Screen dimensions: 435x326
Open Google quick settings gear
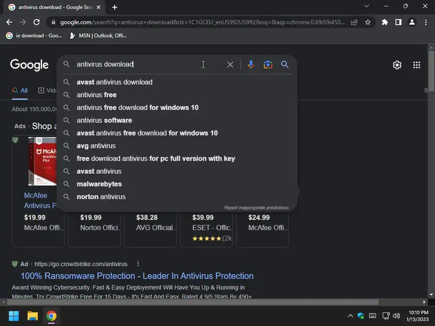click(397, 65)
